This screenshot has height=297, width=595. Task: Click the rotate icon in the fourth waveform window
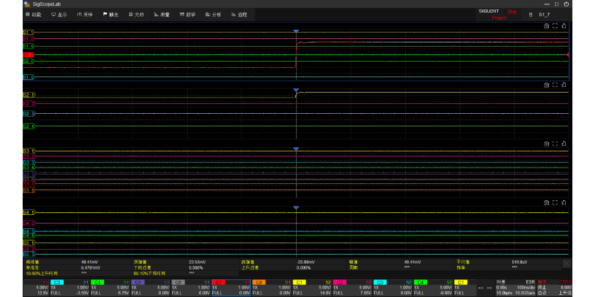pos(565,202)
